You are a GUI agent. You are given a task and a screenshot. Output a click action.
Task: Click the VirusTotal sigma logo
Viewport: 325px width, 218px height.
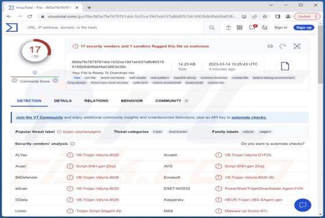(12, 27)
